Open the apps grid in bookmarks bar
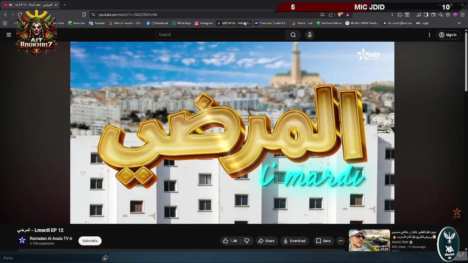The height and width of the screenshot is (263, 468). tap(5, 23)
